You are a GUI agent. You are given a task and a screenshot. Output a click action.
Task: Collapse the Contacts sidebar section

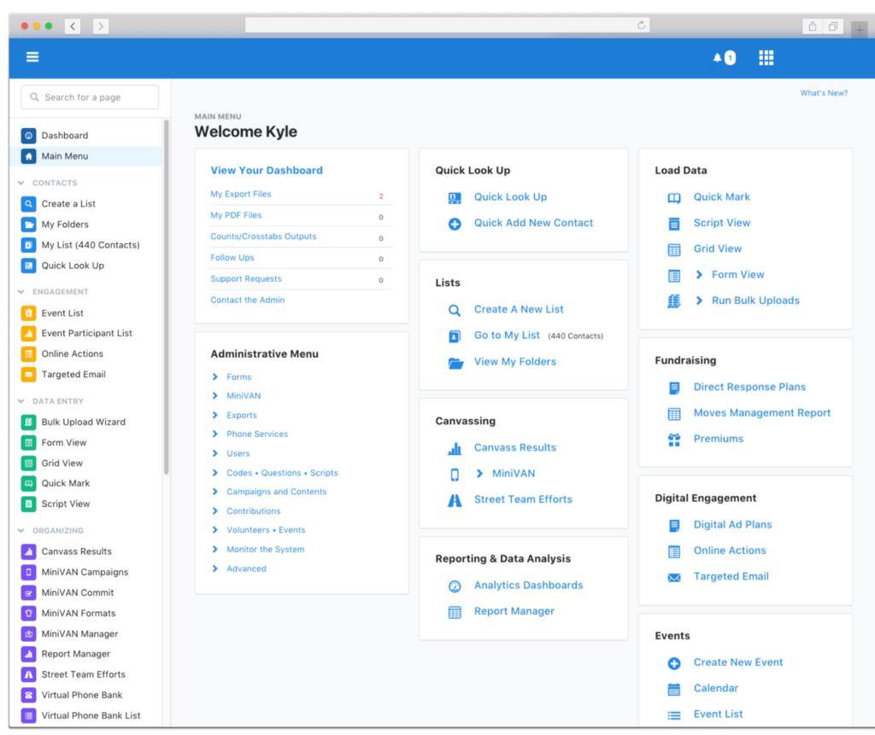click(x=21, y=183)
